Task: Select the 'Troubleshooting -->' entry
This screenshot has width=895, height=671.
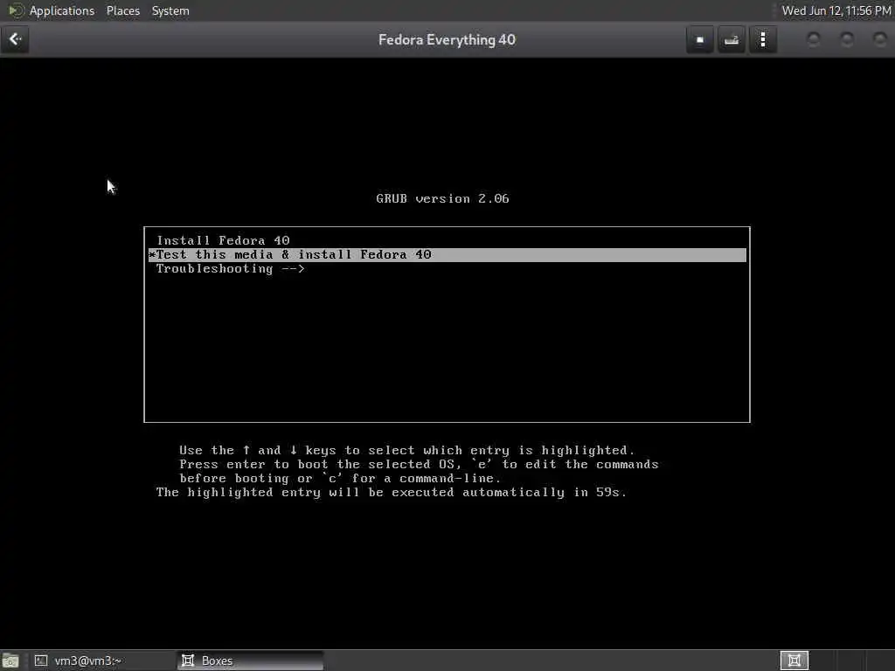Action: point(447,269)
